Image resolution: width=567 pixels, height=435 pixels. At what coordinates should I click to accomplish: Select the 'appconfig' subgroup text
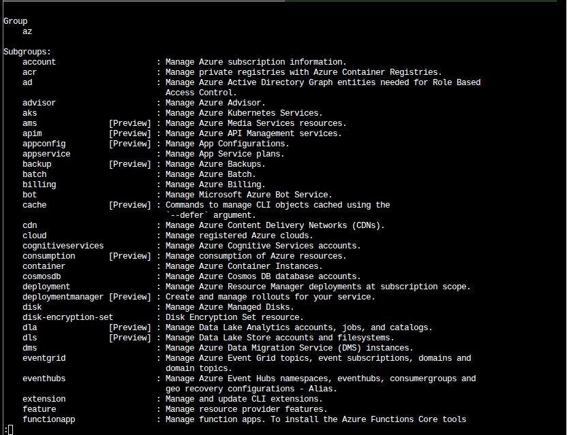(44, 144)
